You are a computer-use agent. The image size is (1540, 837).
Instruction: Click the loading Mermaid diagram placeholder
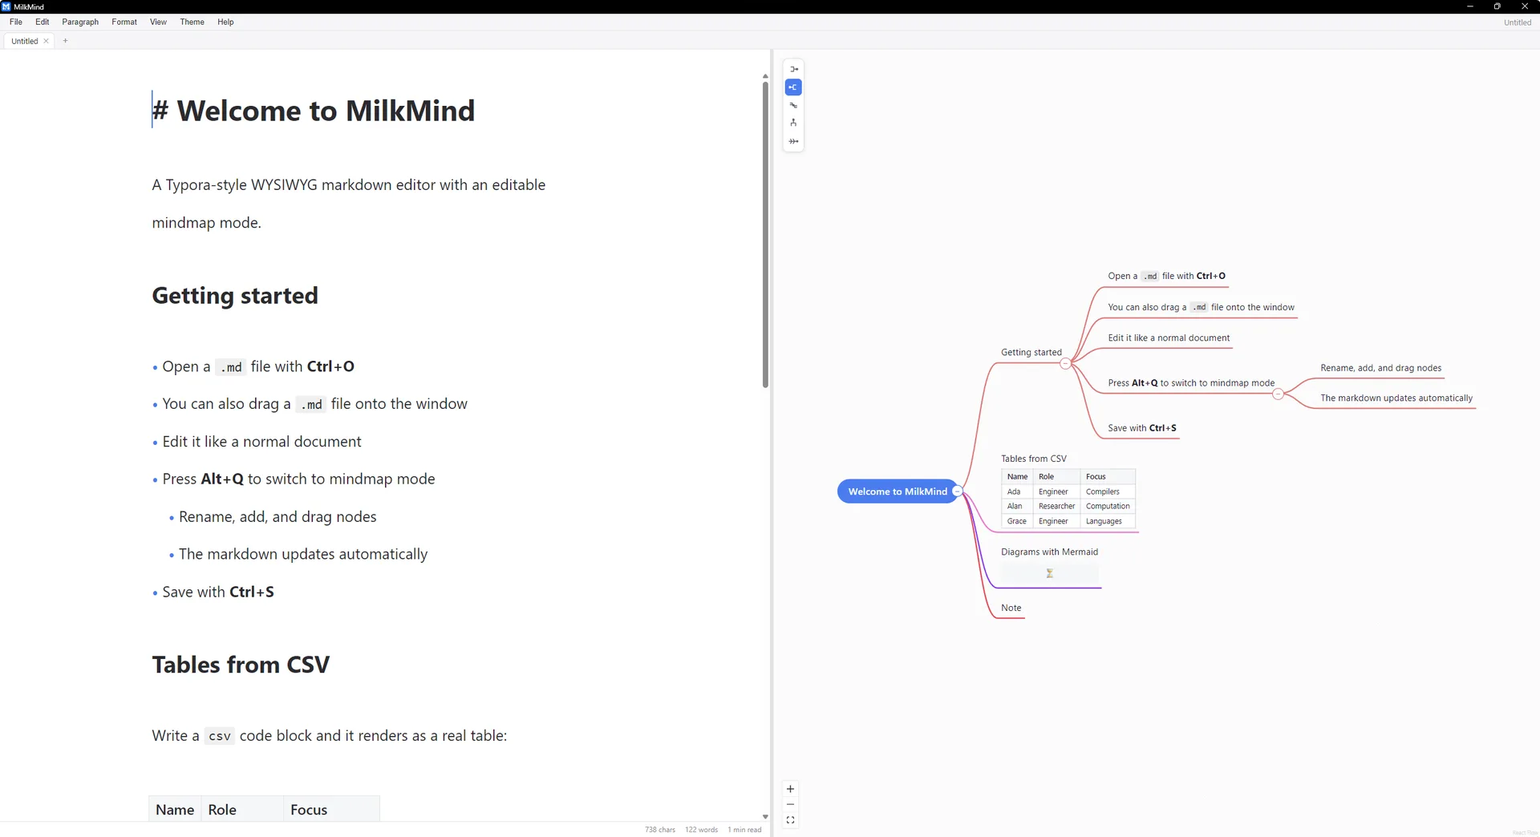(x=1049, y=573)
